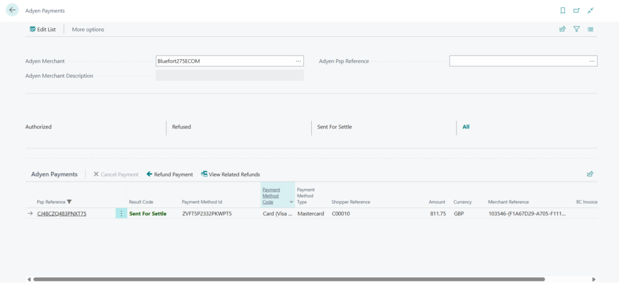Open PSP reference CJ48CZQ483PNXT75 link
This screenshot has width=619, height=289.
(x=62, y=214)
